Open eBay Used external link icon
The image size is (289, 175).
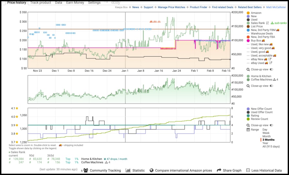pyautogui.click(x=270, y=63)
